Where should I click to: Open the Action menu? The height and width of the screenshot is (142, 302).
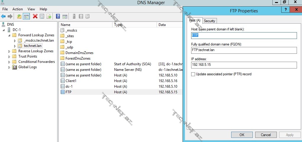tap(17, 9)
